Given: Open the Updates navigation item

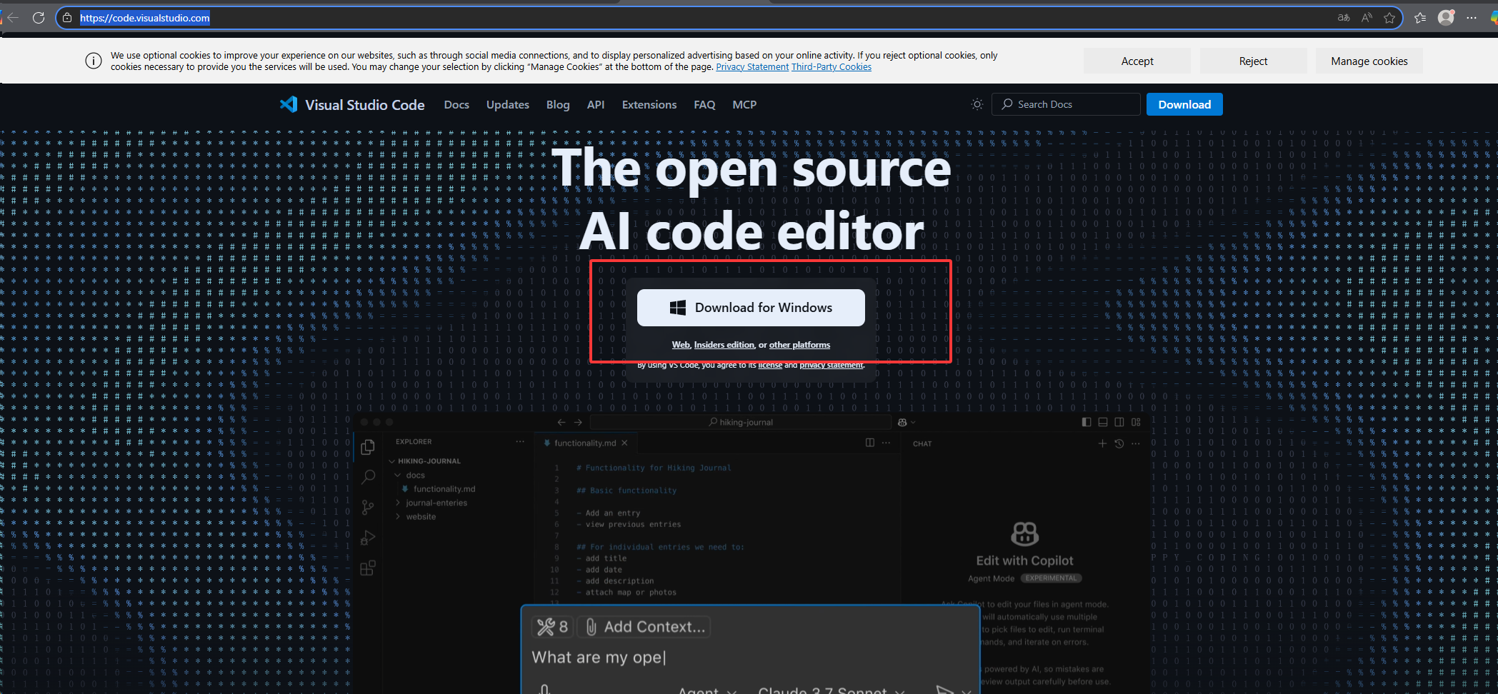Looking at the screenshot, I should [x=508, y=105].
